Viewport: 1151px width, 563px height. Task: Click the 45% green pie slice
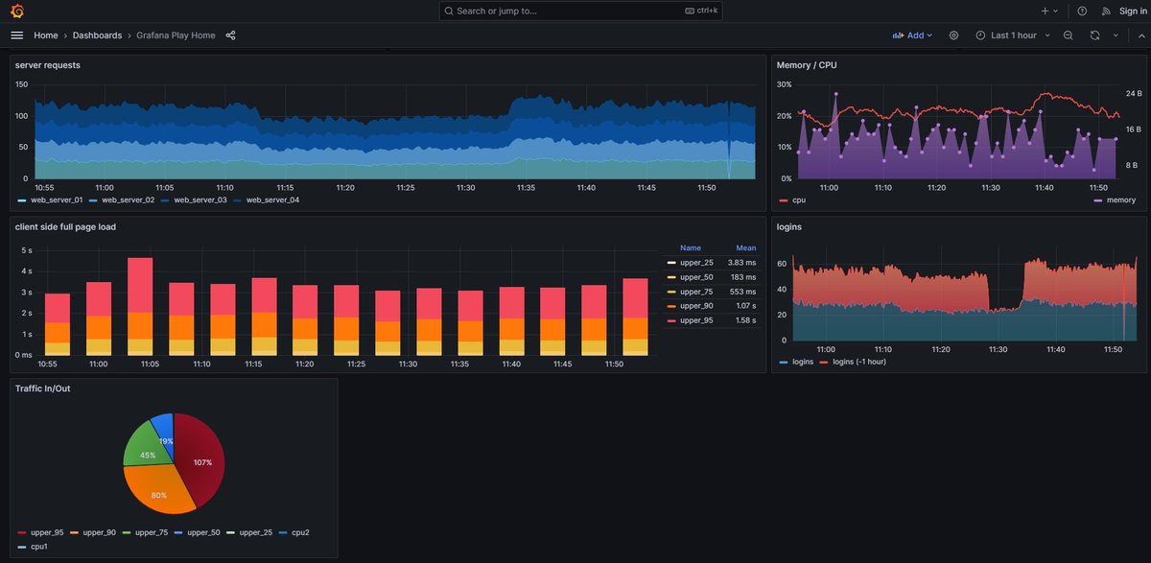click(146, 447)
